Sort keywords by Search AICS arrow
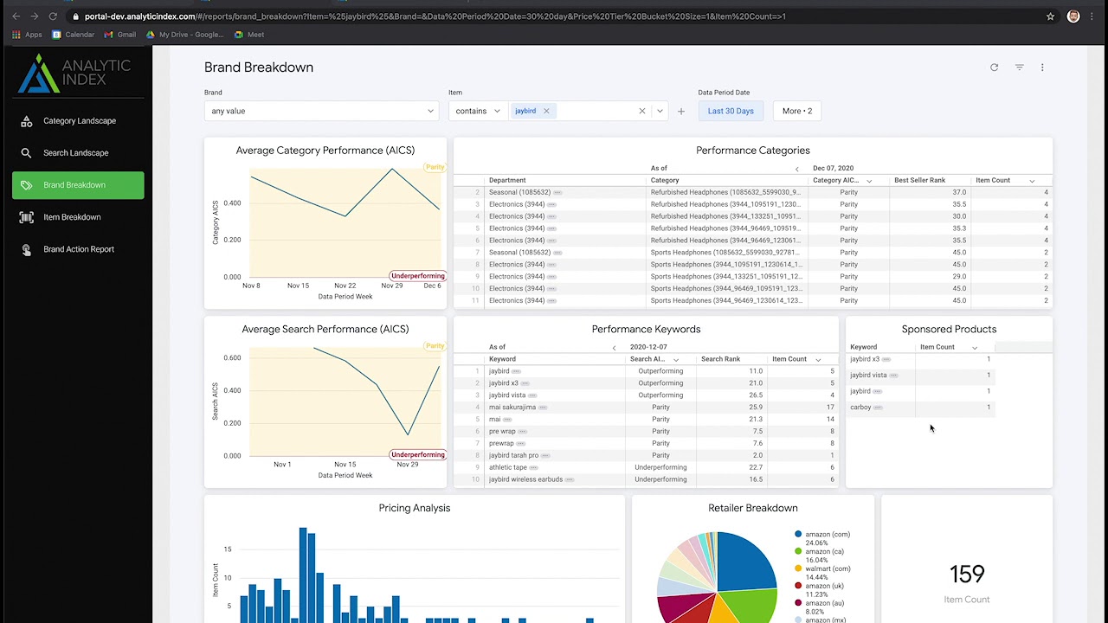Viewport: 1108px width, 623px height. point(675,360)
